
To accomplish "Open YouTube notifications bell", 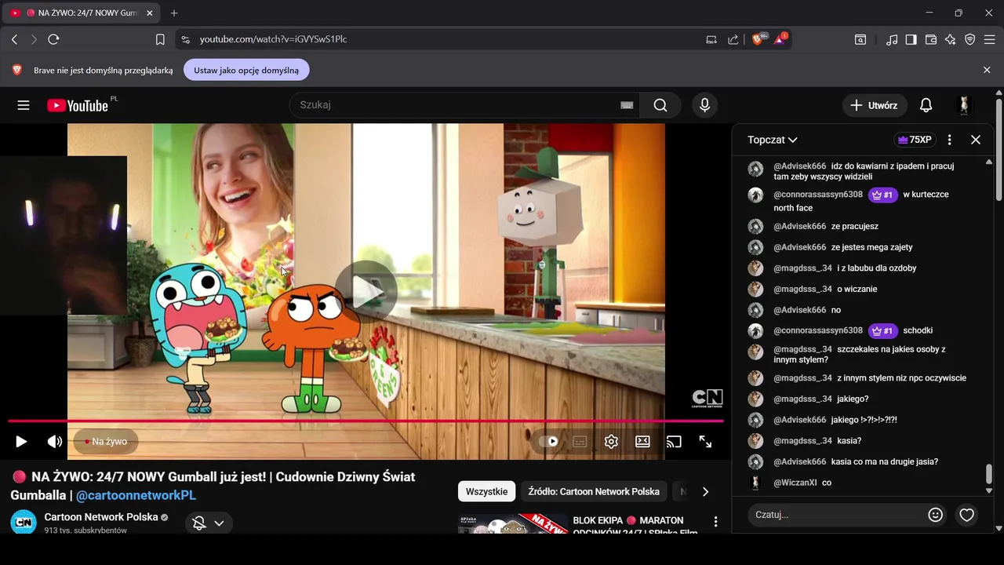I will pos(926,105).
